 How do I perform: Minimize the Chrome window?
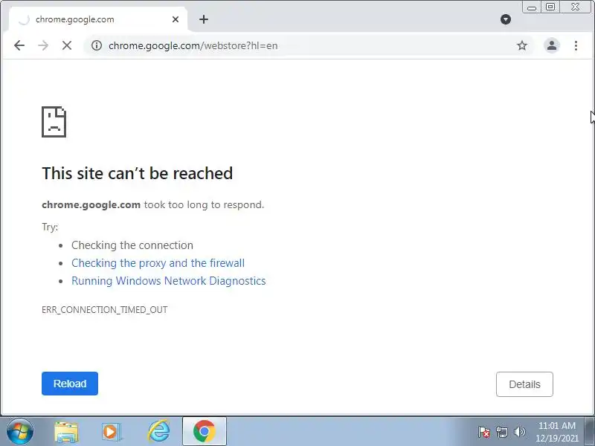532,7
